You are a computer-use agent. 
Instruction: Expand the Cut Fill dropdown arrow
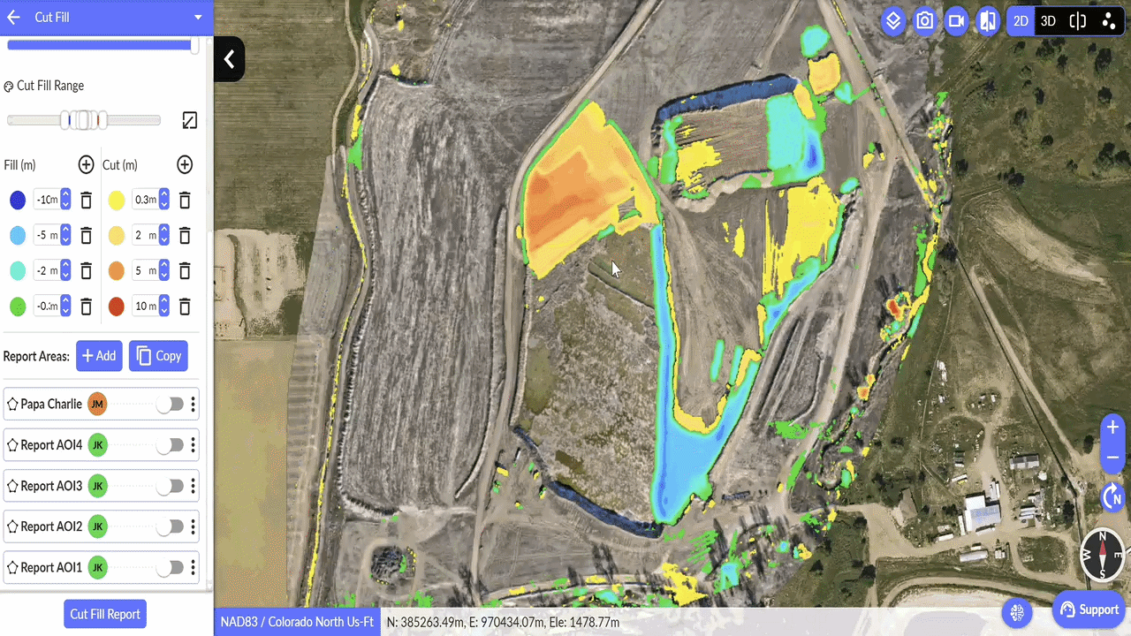(x=198, y=18)
